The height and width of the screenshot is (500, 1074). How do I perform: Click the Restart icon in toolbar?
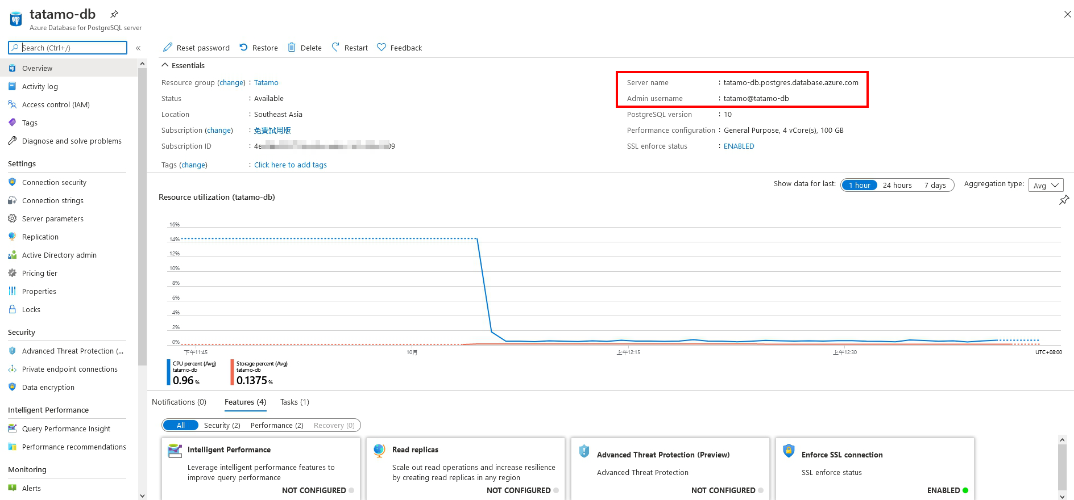[x=335, y=47]
